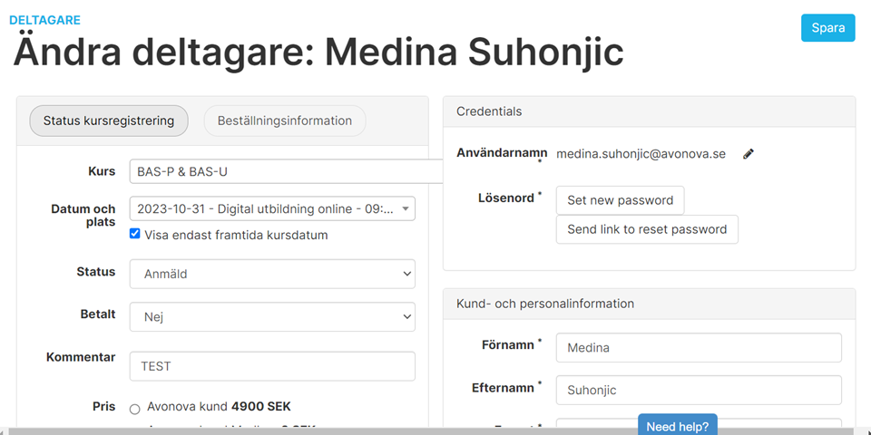Select the Status kursregistrering tab

point(109,121)
